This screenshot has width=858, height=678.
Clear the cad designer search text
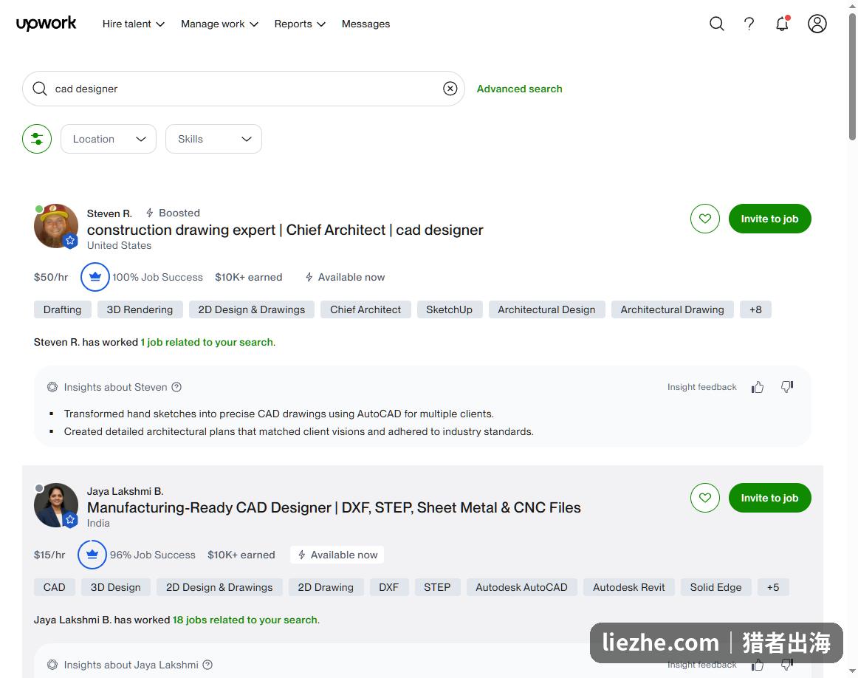[450, 89]
